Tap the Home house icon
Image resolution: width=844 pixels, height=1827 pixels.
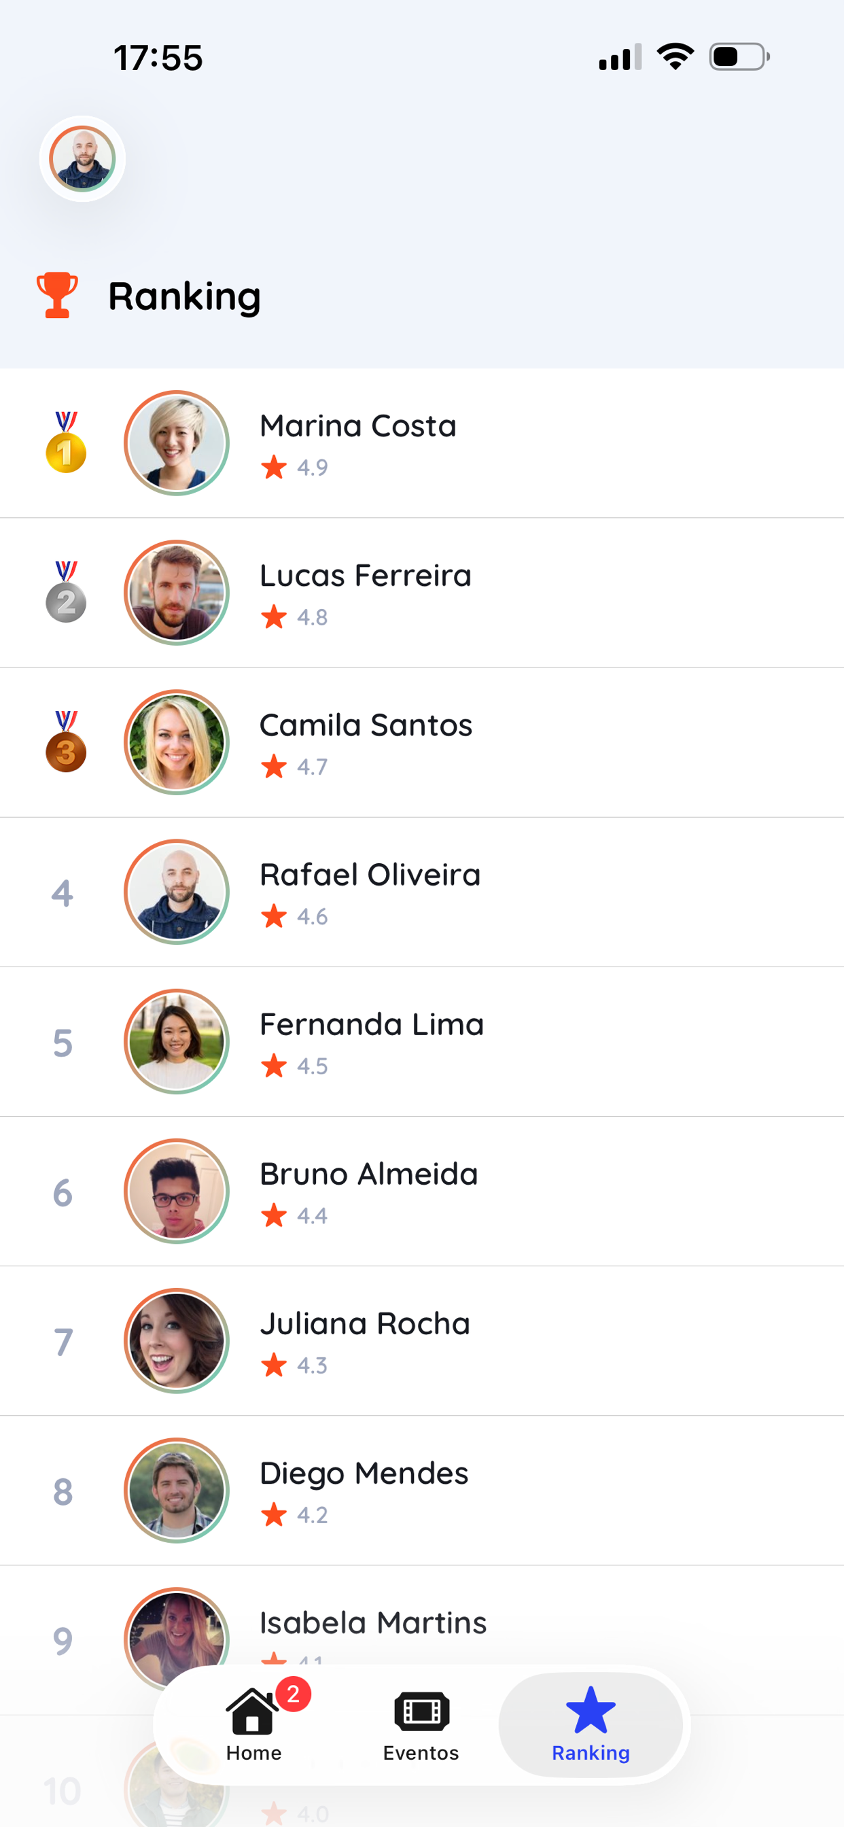pos(252,1711)
